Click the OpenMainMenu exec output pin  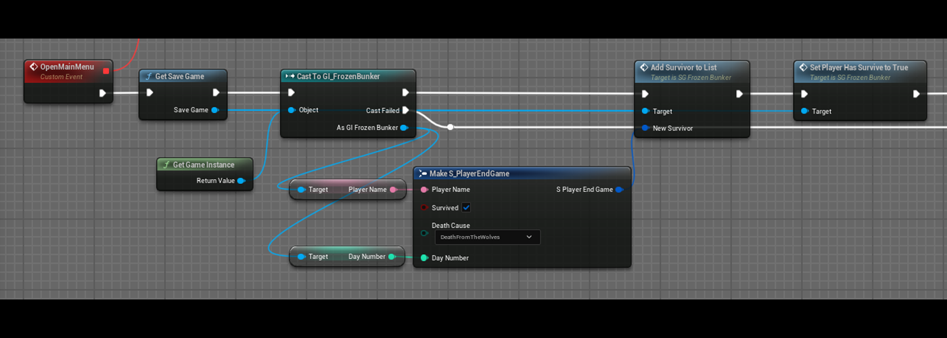click(x=103, y=93)
